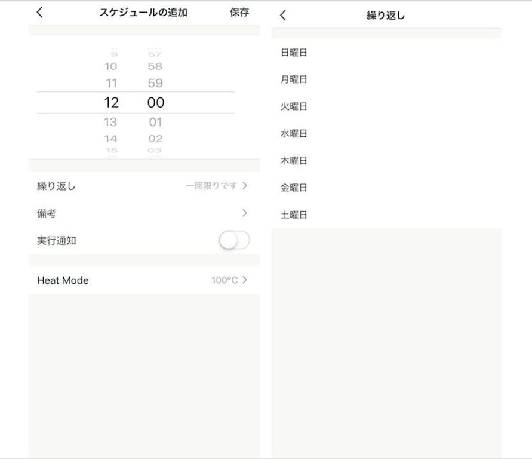
Task: Open the 繰り返し repeat options
Action: click(143, 186)
